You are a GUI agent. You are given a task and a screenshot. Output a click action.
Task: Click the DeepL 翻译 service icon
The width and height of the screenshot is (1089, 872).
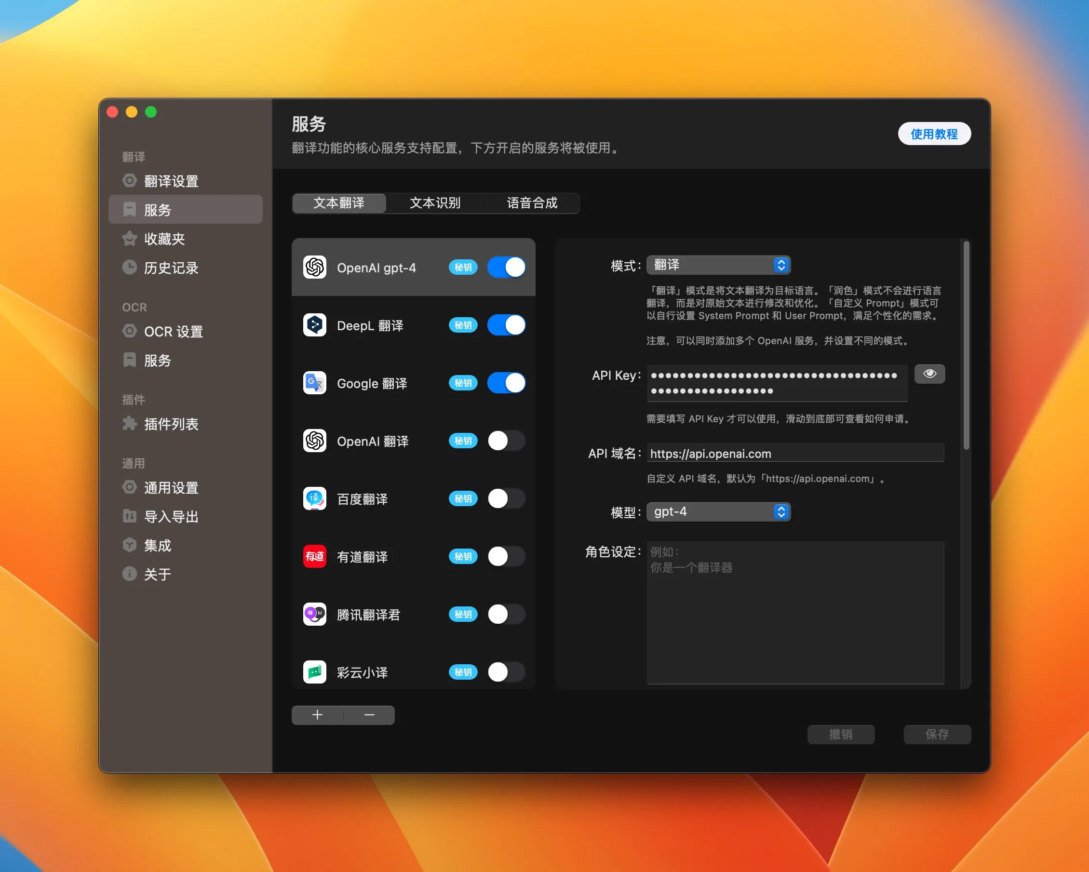tap(314, 325)
